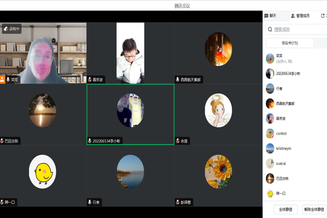Switch to the 聊天 chat tab
The image size is (327, 218).
point(270,16)
